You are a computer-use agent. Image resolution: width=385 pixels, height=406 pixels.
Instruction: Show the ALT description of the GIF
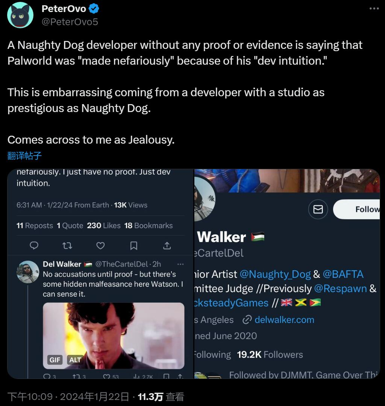pyautogui.click(x=75, y=360)
